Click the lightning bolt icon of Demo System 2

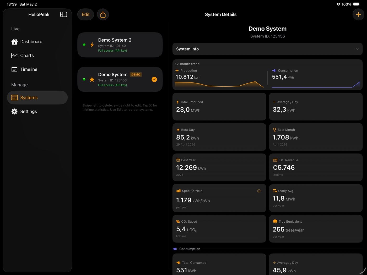point(92,45)
